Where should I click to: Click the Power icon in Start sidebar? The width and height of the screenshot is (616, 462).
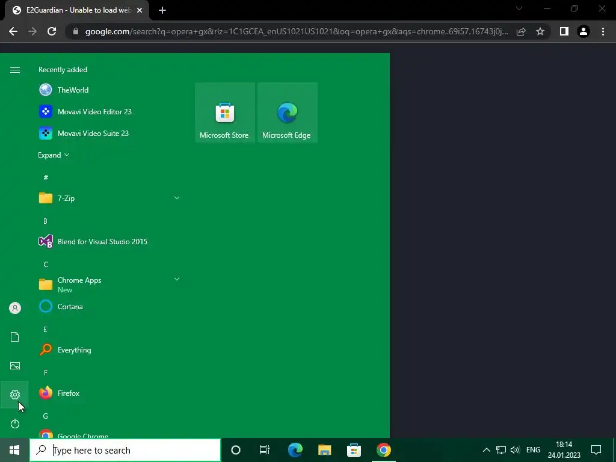pyautogui.click(x=14, y=423)
